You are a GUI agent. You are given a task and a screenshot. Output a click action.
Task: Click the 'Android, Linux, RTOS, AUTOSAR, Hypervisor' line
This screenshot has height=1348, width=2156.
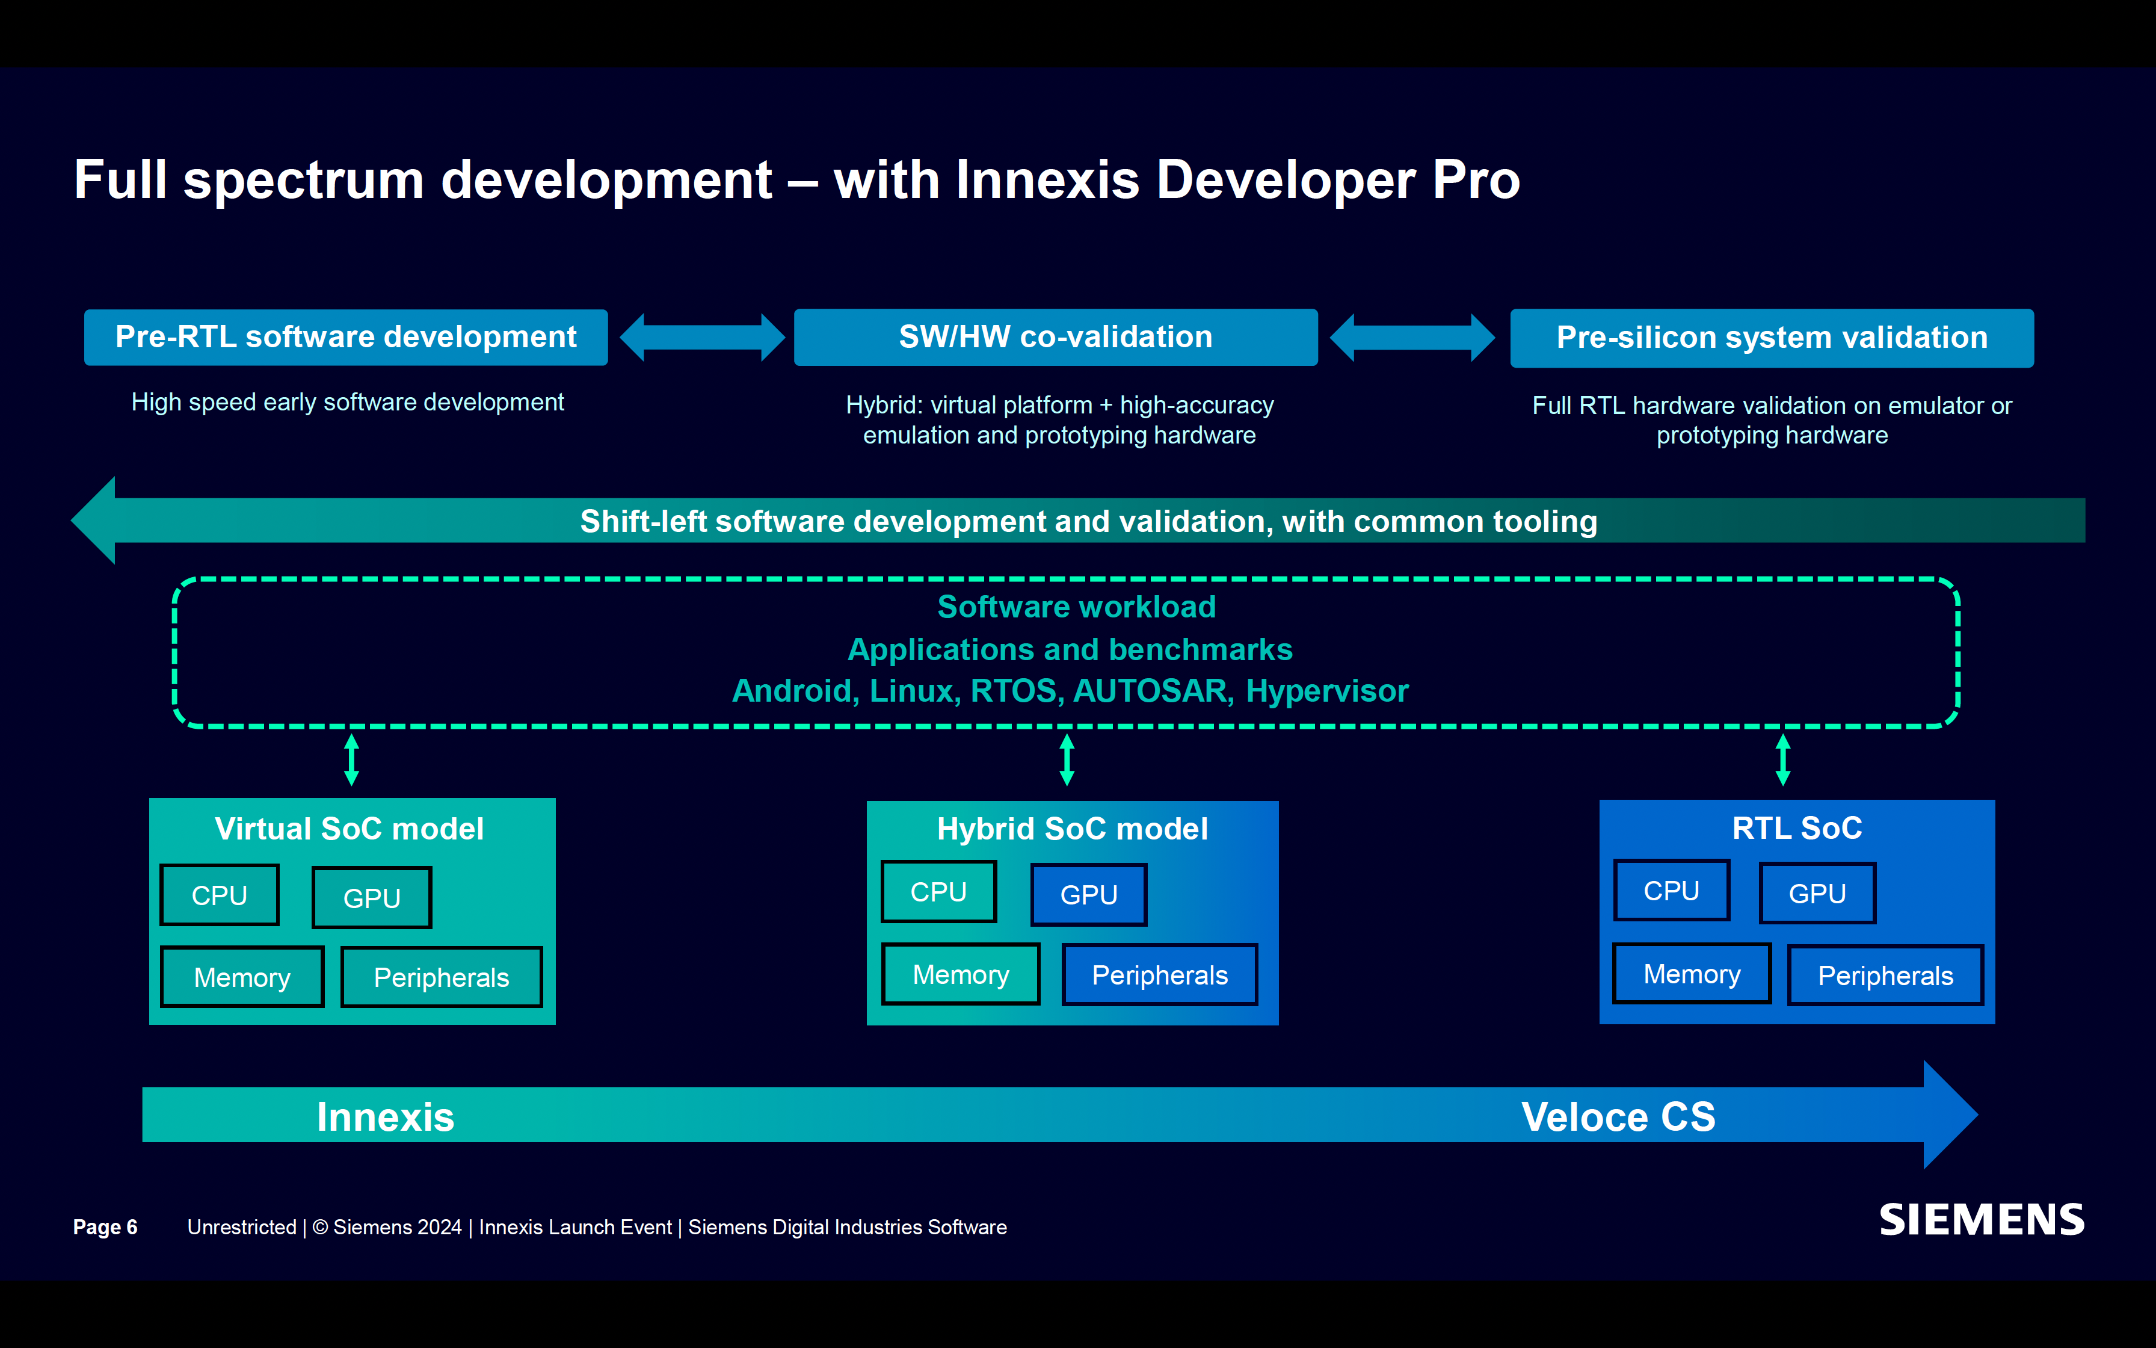pyautogui.click(x=1070, y=691)
